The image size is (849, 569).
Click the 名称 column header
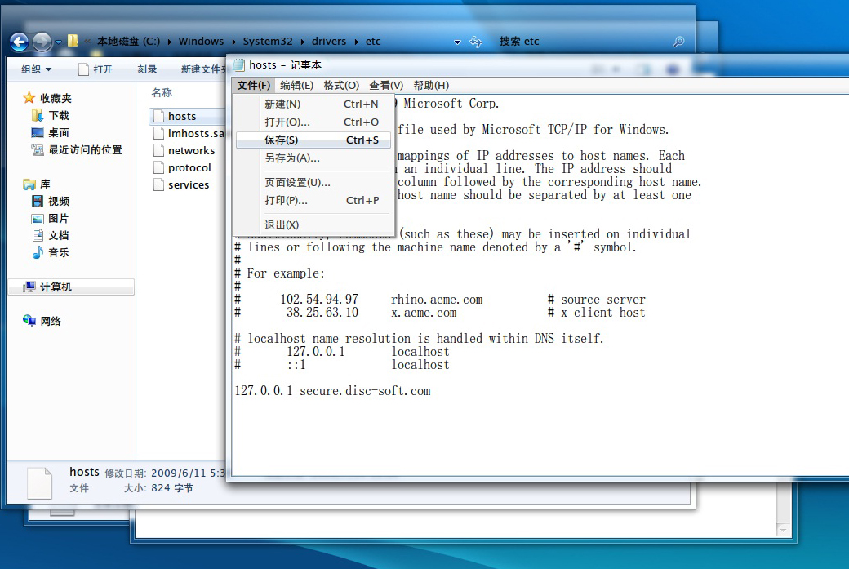(x=162, y=92)
